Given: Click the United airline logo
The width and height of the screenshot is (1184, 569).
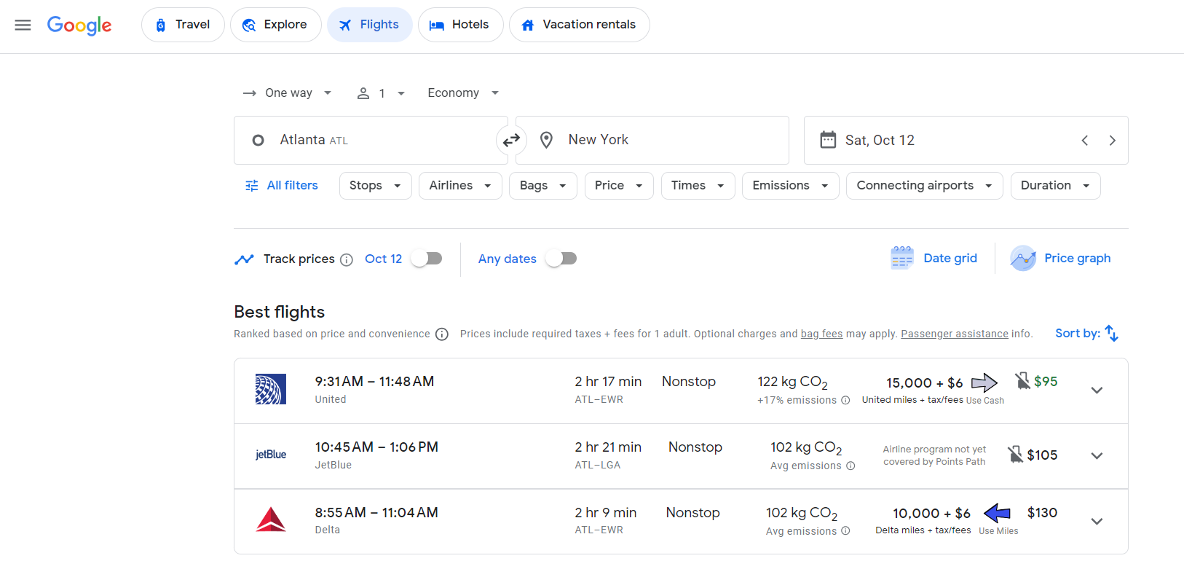Looking at the screenshot, I should (x=271, y=389).
